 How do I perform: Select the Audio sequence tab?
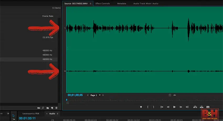pyautogui.click(x=52, y=114)
